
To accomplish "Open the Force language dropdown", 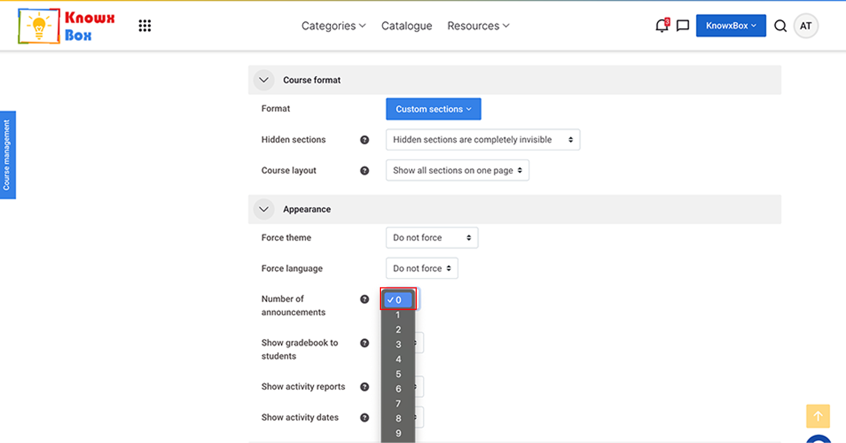I will click(421, 269).
